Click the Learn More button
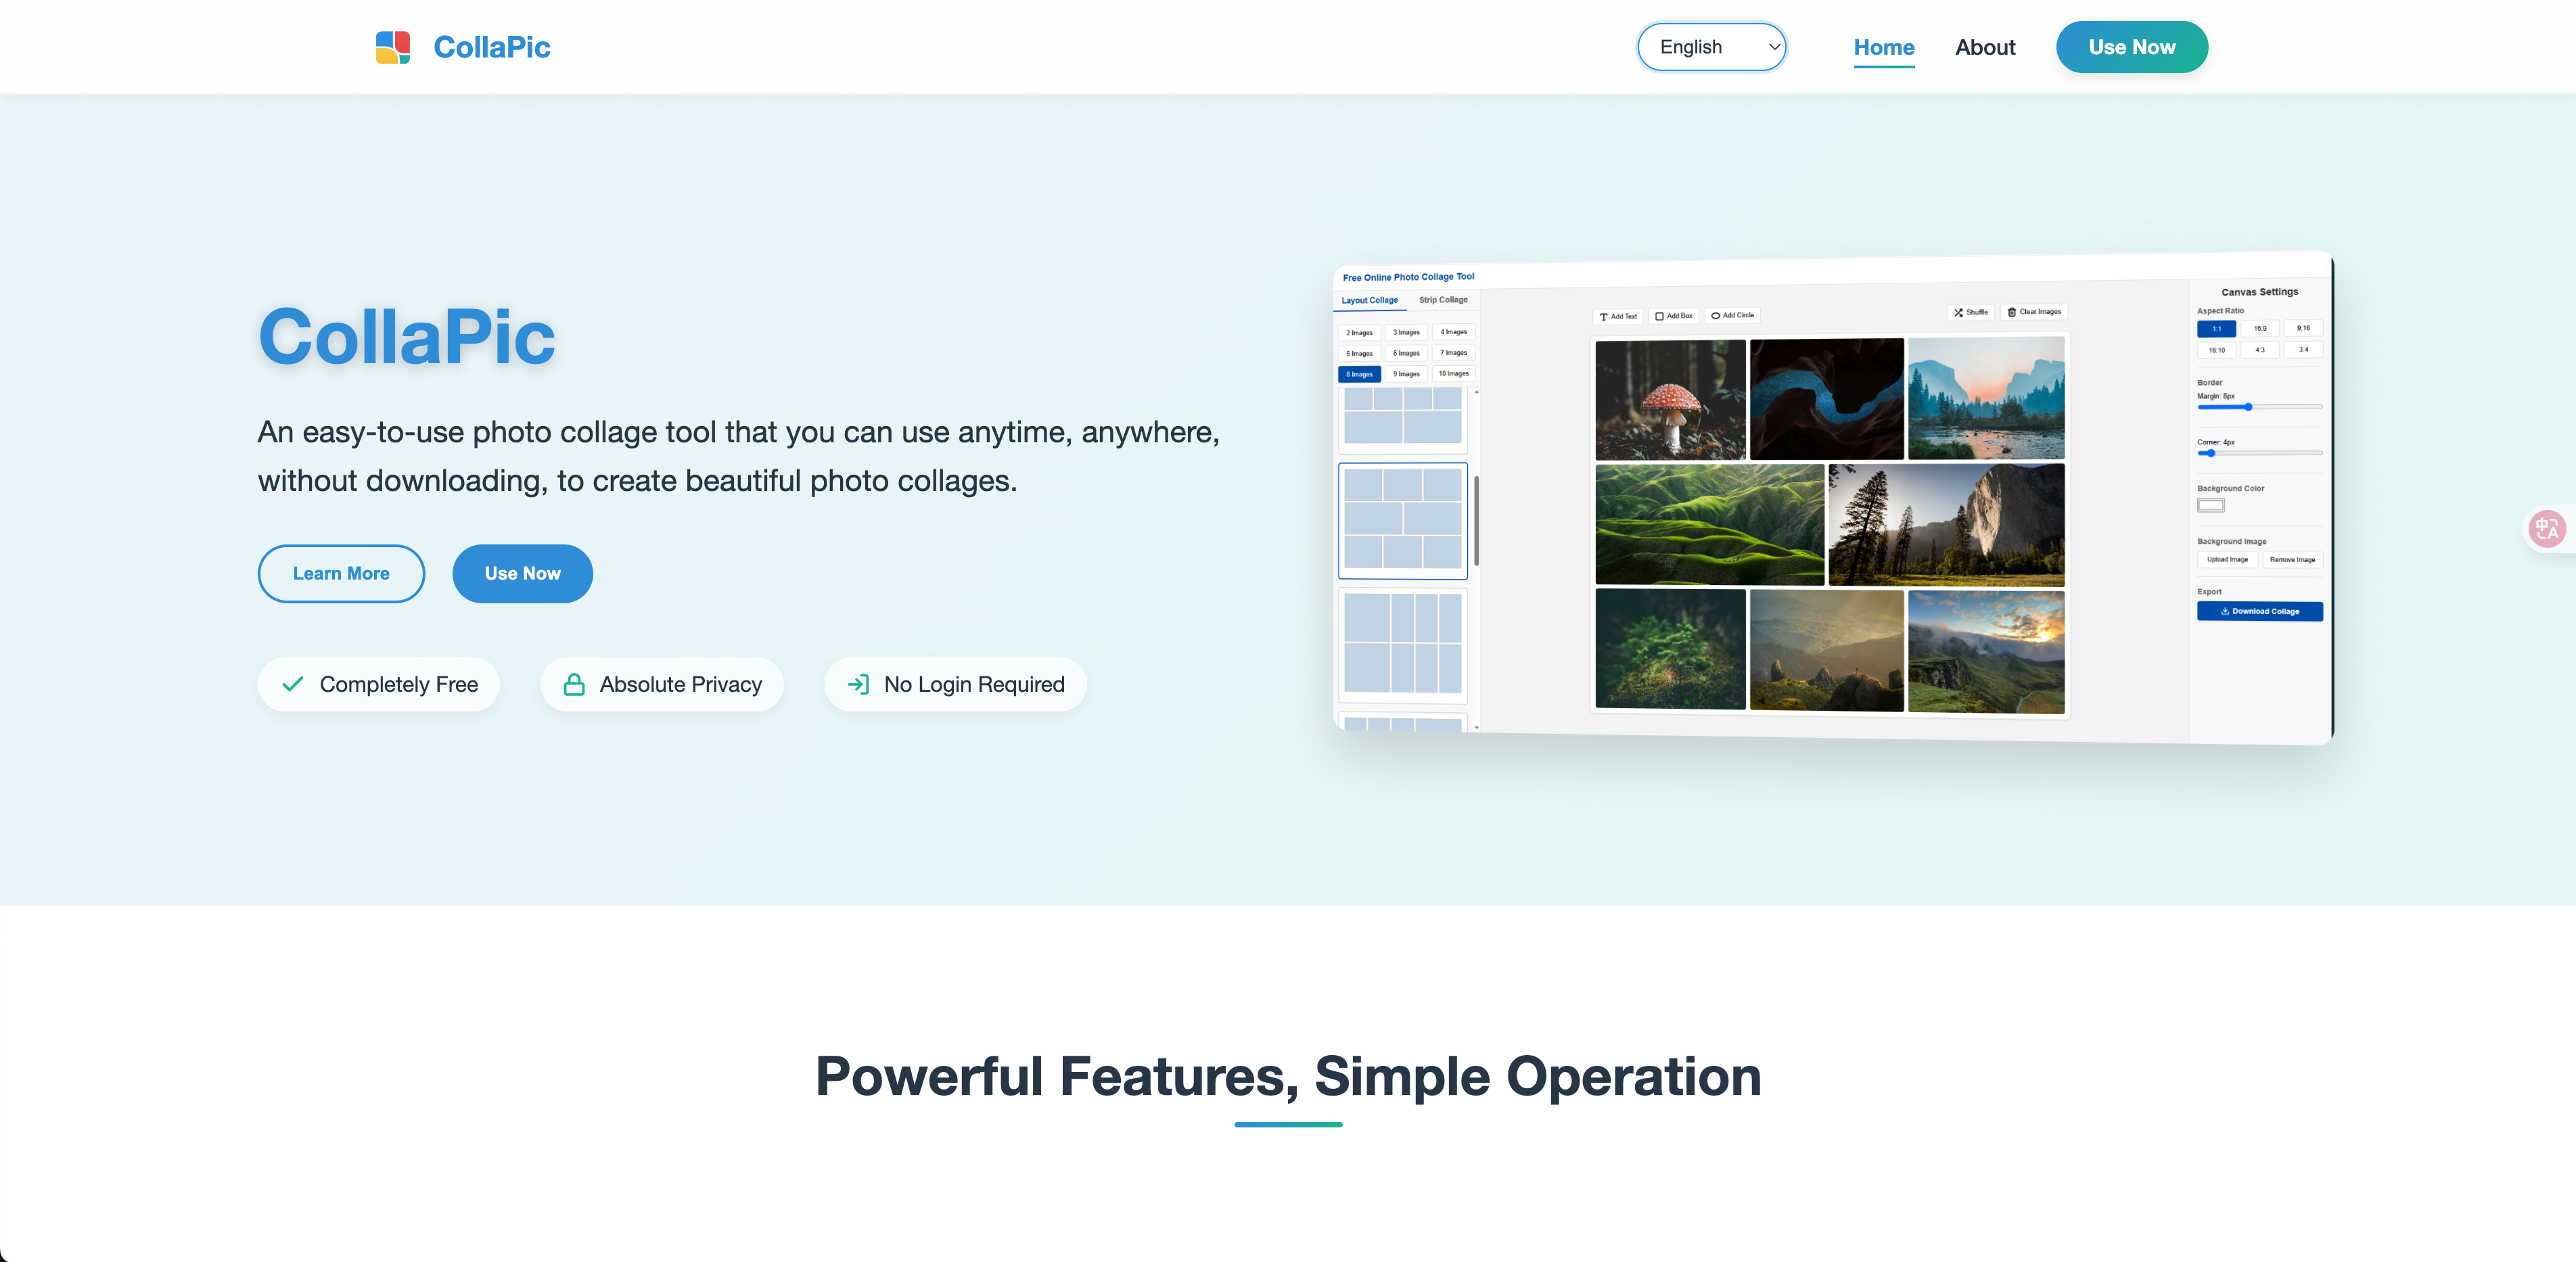Screen dimensions: 2576x1262 (x=341, y=573)
